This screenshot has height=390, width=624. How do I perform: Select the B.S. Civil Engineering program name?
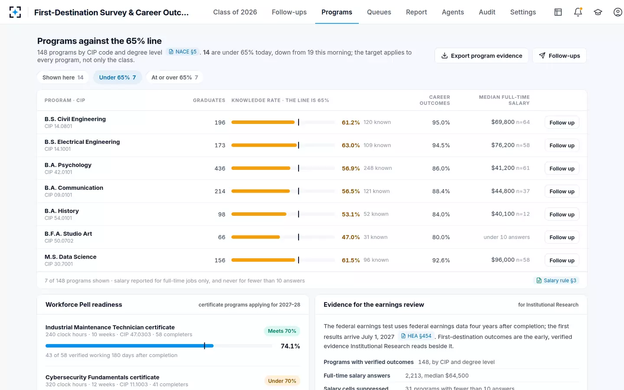pyautogui.click(x=75, y=119)
